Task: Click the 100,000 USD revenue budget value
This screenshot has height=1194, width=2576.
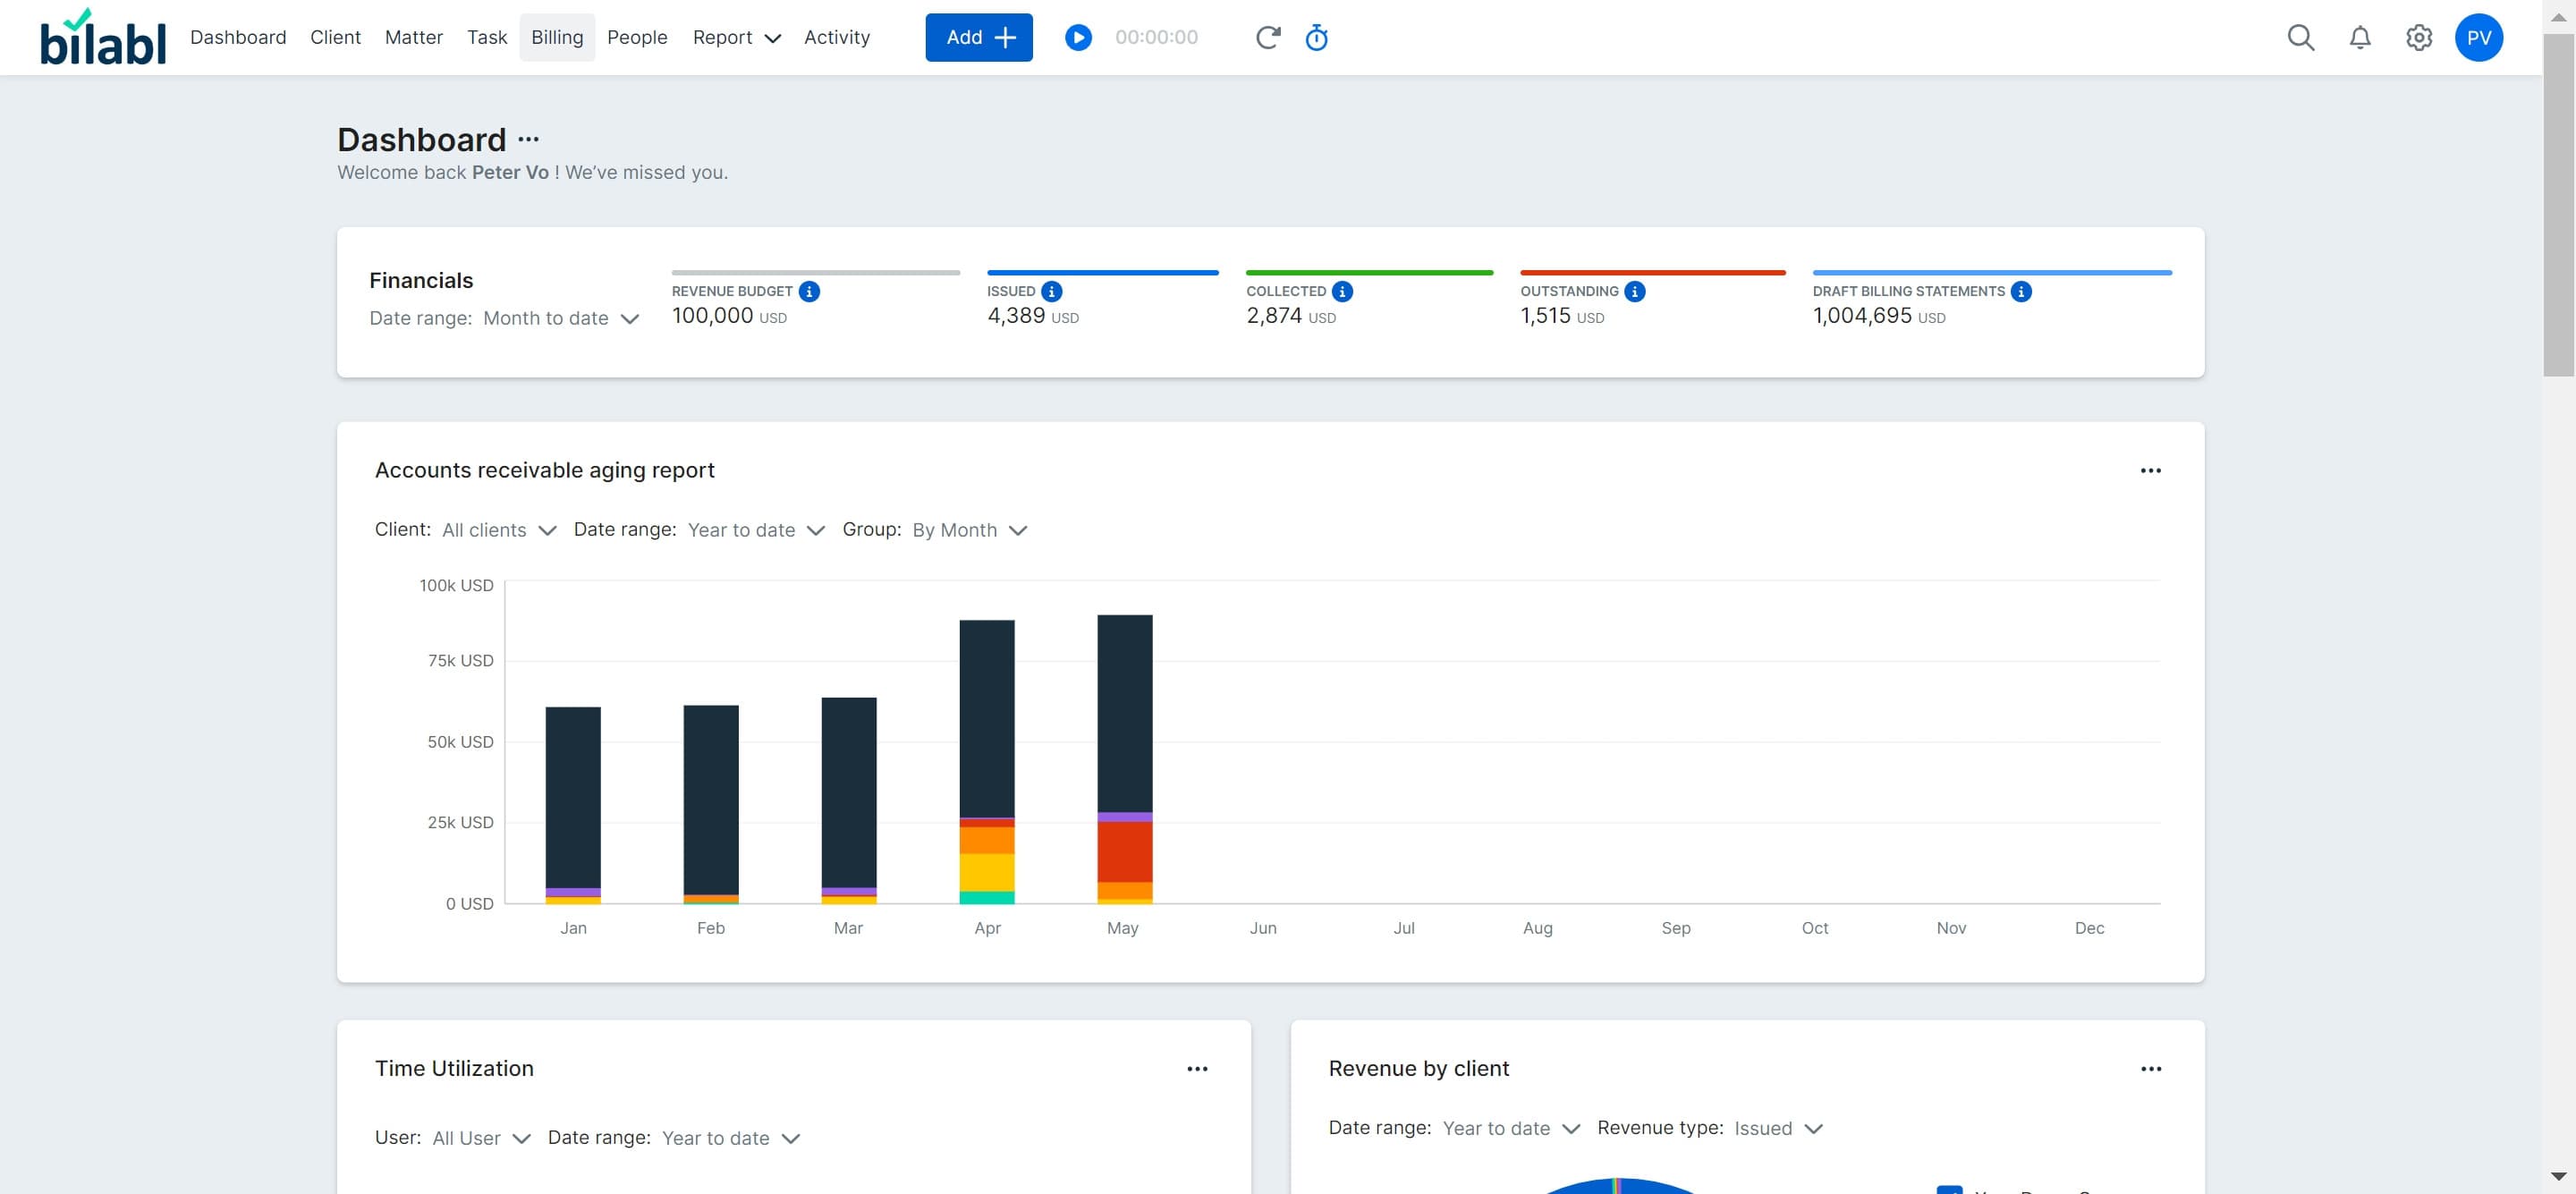Action: click(x=729, y=315)
